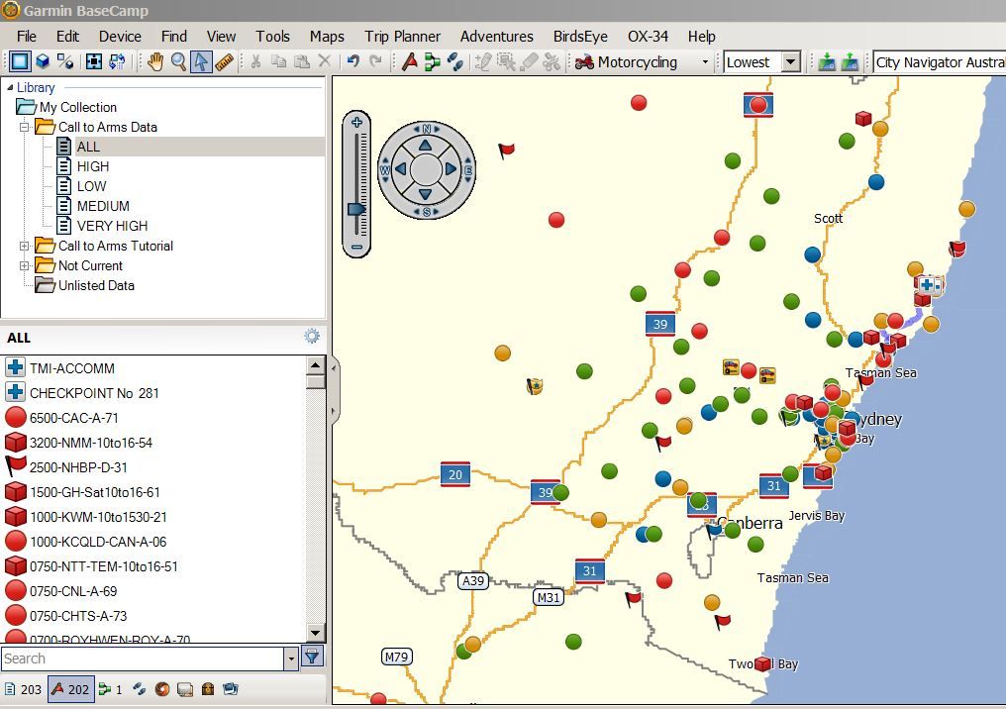Screen dimensions: 1006x709
Task: Click the filter funnel icon
Action: 313,657
